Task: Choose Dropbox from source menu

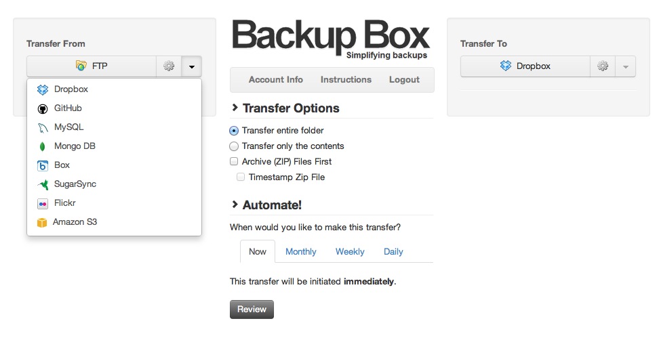Action: click(114, 89)
